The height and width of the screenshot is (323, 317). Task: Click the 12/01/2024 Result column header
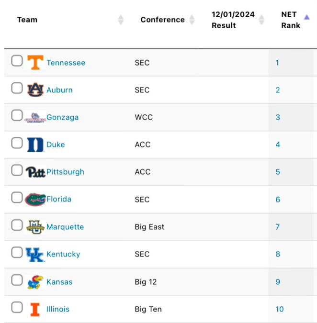[233, 20]
